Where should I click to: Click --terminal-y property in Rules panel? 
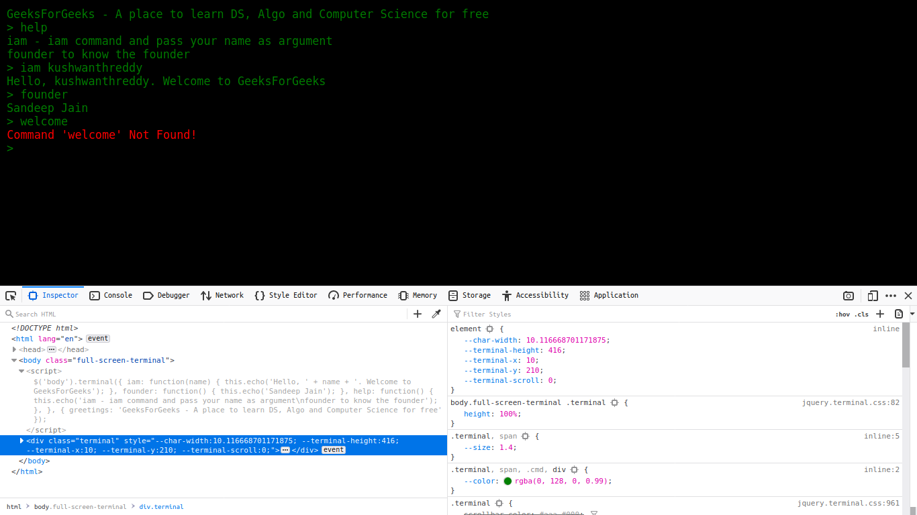pyautogui.click(x=493, y=370)
